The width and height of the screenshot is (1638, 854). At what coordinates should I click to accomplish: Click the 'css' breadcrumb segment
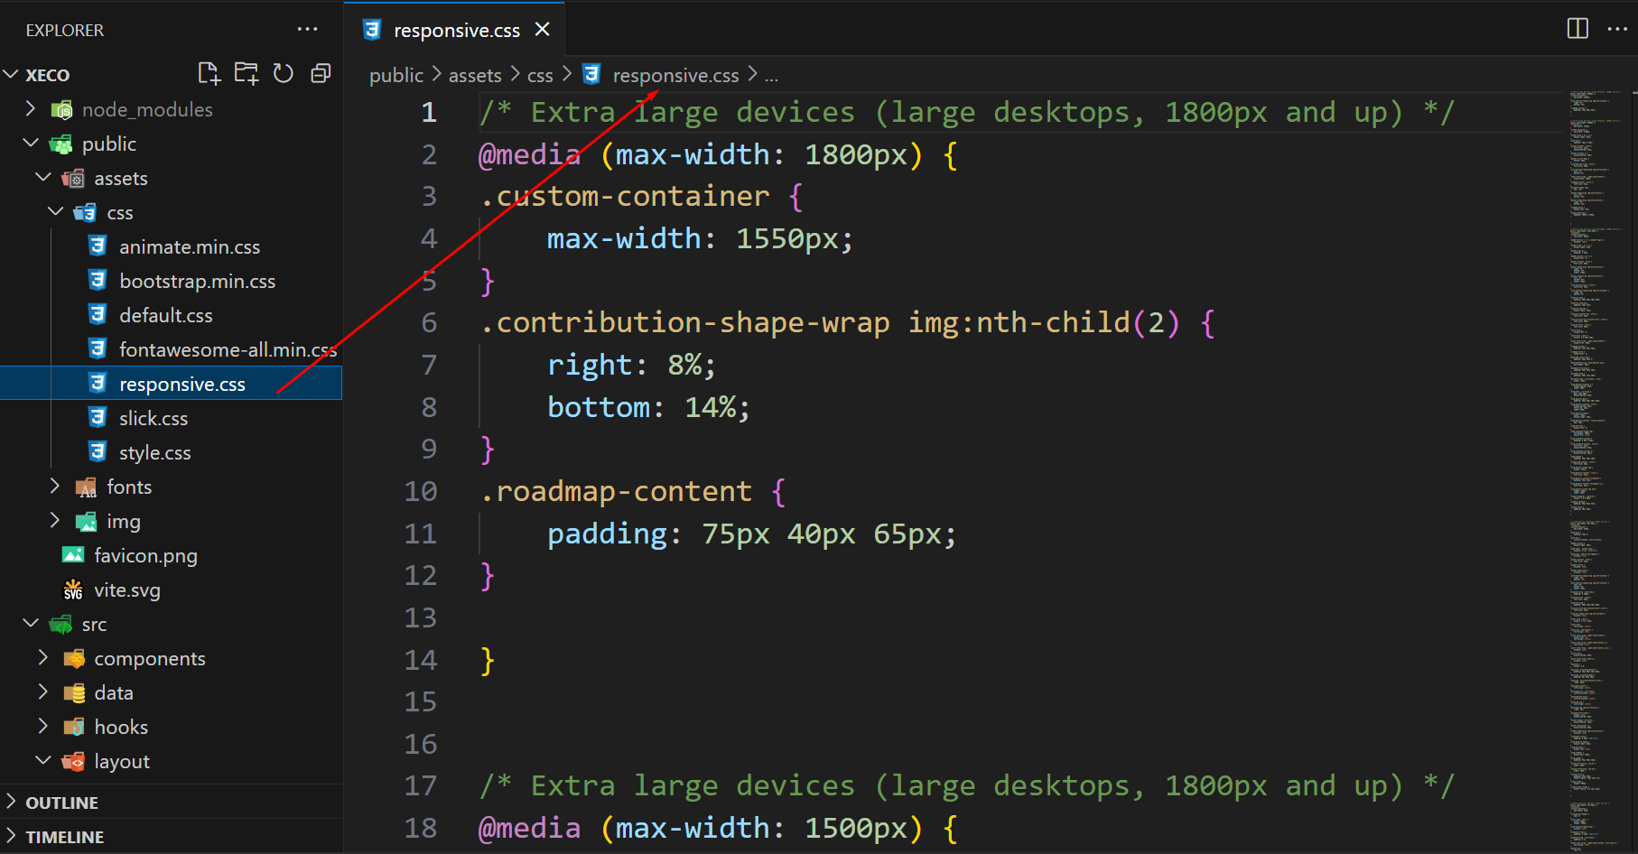pos(540,76)
